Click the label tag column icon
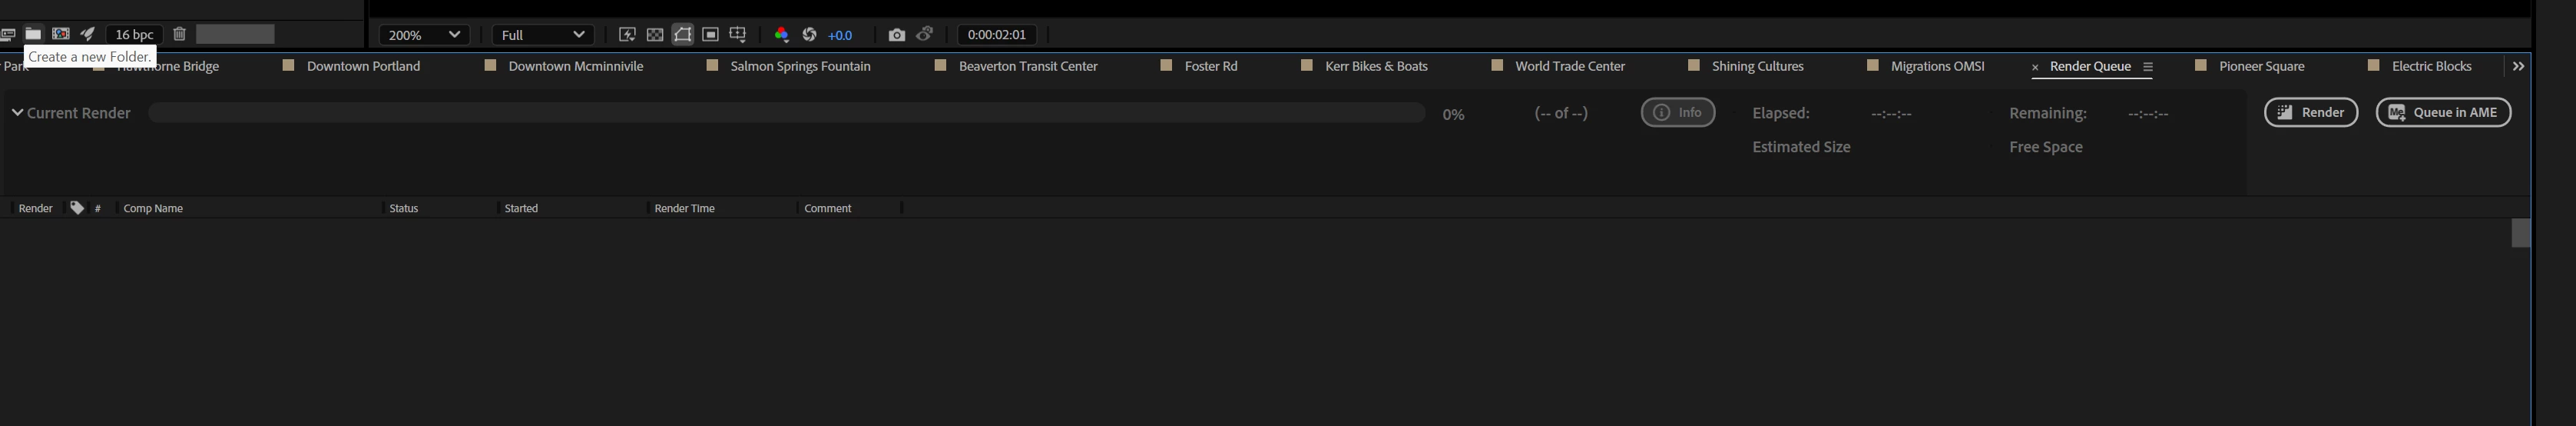2576x426 pixels. [77, 208]
